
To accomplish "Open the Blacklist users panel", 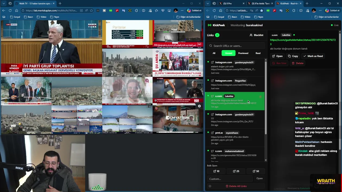I will (256, 35).
